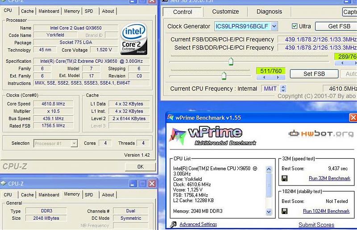Click the Submit Scores link
Viewport: 357px width, 230px height.
click(x=316, y=225)
